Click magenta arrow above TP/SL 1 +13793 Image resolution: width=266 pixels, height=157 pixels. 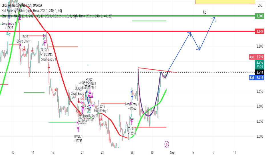[x=78, y=130]
